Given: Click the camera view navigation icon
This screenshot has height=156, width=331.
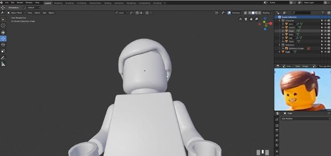Looking at the screenshot, I should tap(246, 19).
